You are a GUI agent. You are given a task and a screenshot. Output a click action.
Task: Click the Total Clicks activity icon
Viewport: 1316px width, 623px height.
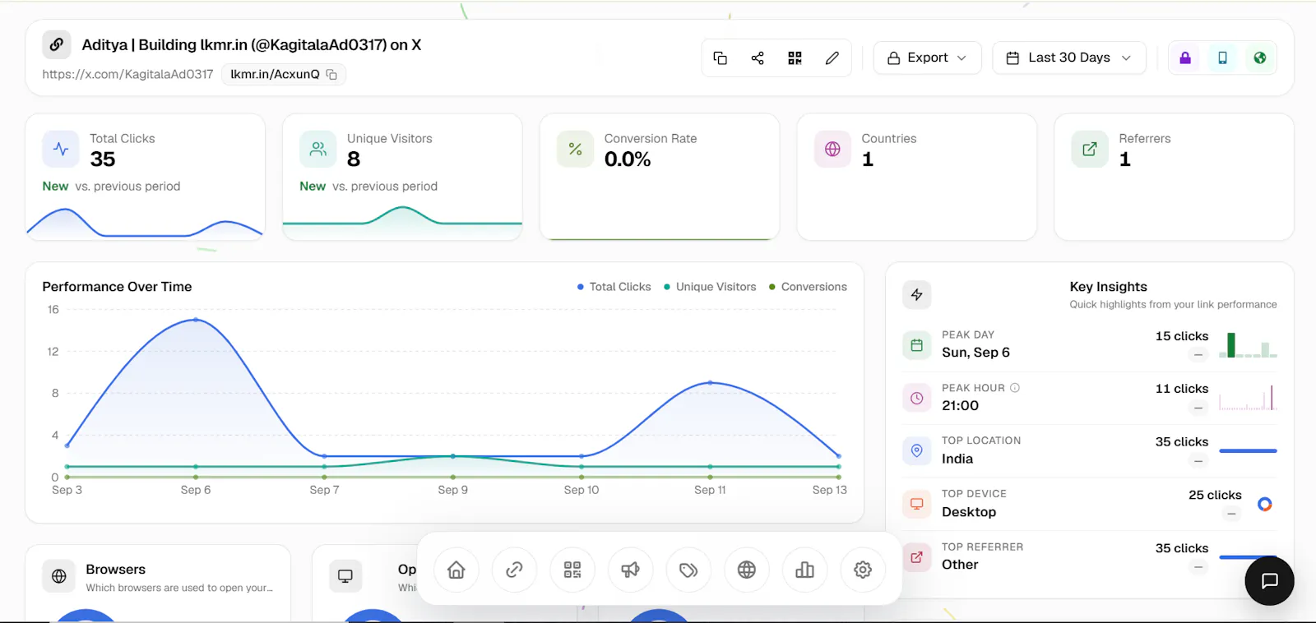pyautogui.click(x=61, y=149)
